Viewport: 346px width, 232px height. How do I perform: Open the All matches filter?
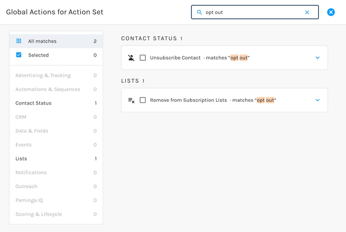point(56,41)
